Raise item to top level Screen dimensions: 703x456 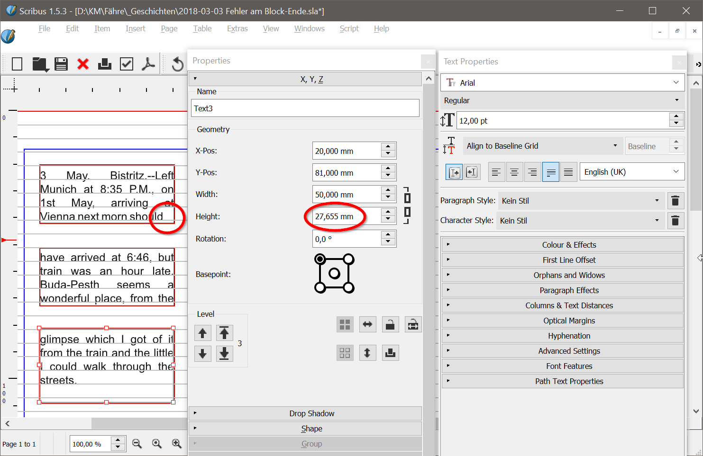point(224,333)
